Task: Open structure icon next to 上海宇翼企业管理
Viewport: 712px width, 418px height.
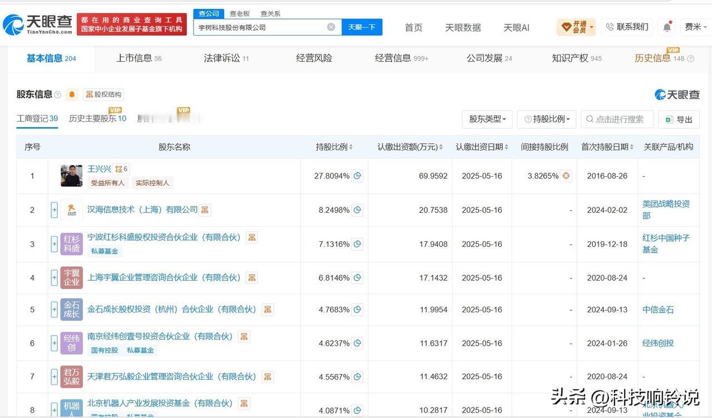Action: pyautogui.click(x=252, y=277)
